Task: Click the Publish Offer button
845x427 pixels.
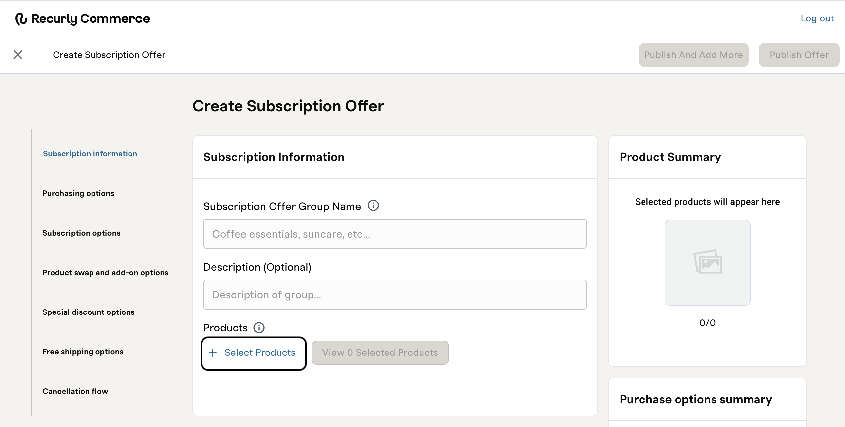Action: coord(799,55)
